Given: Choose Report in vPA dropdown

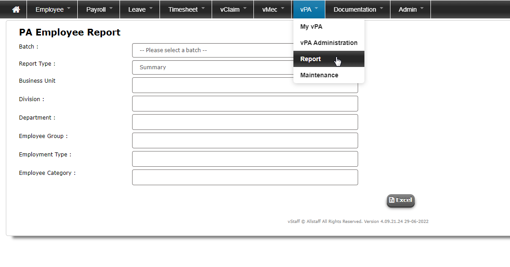Looking at the screenshot, I should tap(329, 59).
